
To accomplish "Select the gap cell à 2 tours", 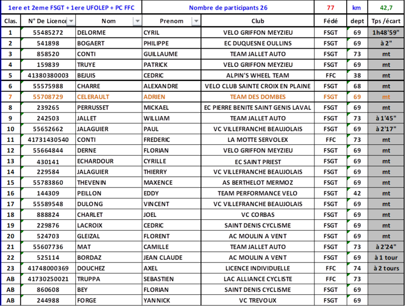I will pyautogui.click(x=386, y=269).
